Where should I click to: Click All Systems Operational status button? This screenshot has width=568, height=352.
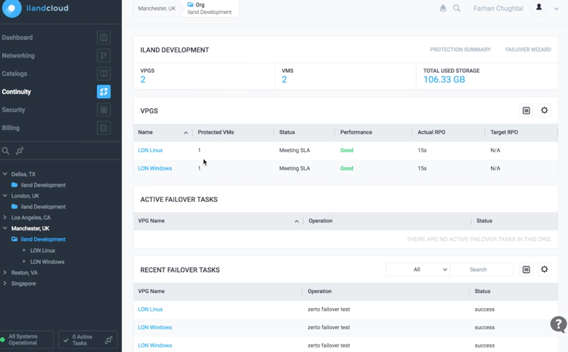click(27, 340)
